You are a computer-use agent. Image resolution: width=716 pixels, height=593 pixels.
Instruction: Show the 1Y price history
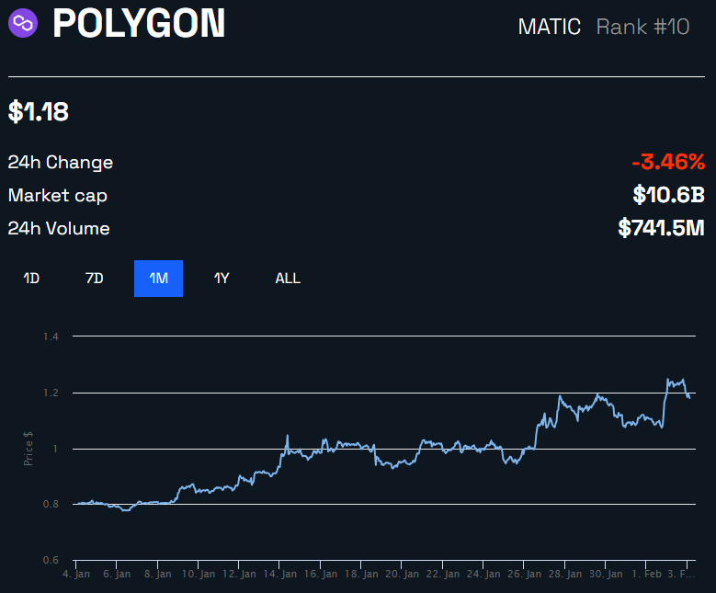tap(222, 279)
